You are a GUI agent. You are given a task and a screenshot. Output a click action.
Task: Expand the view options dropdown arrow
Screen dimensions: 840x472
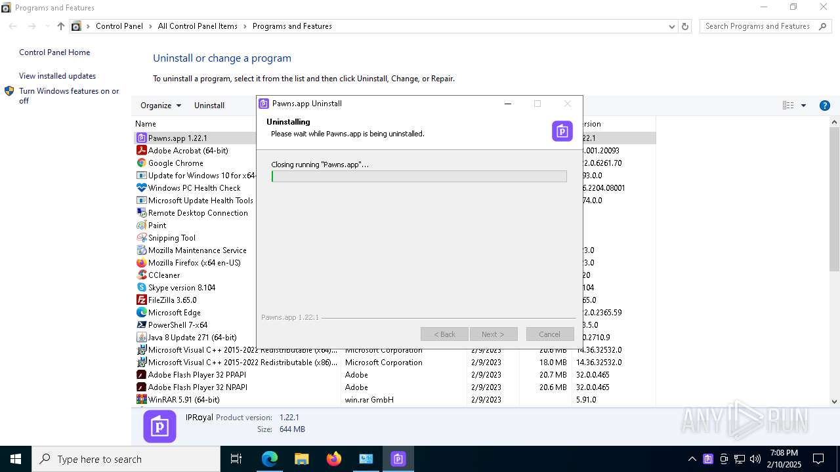click(803, 106)
